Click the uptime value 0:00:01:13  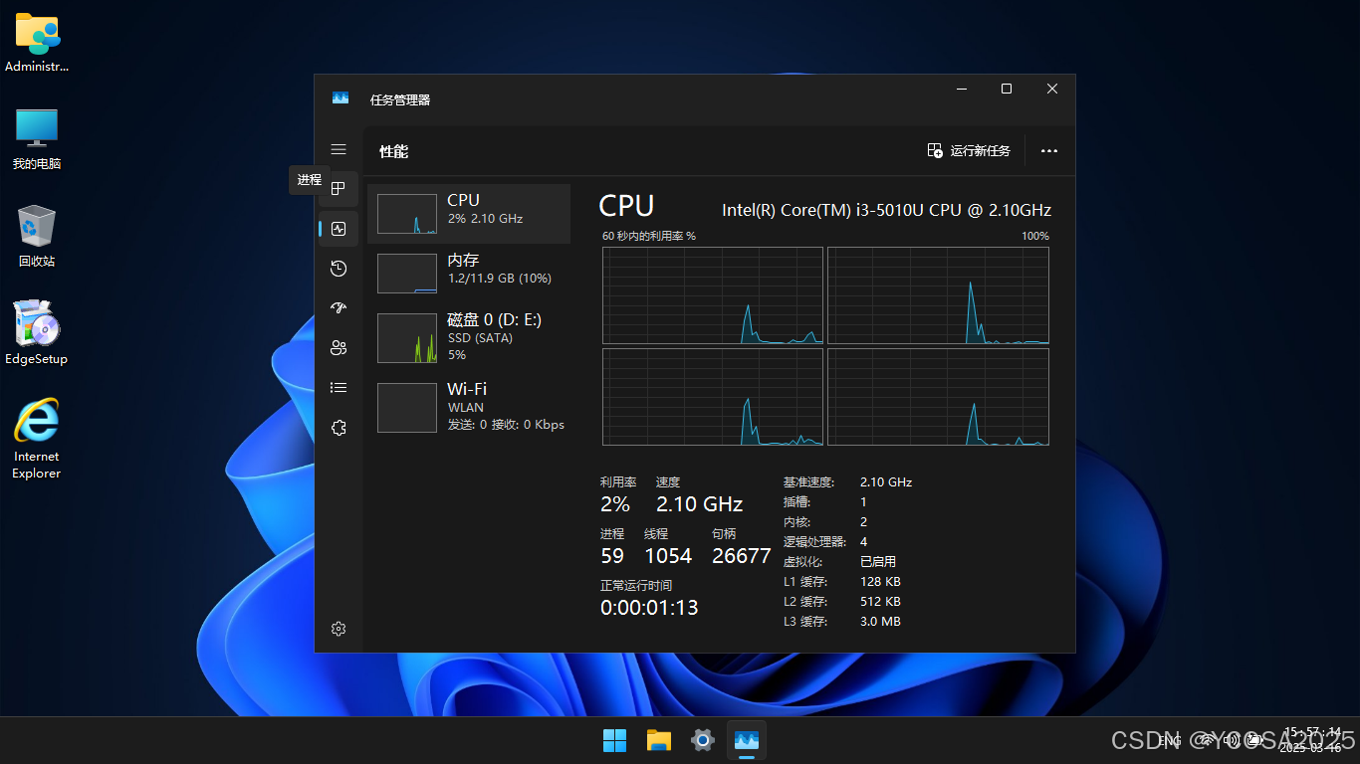click(x=649, y=608)
